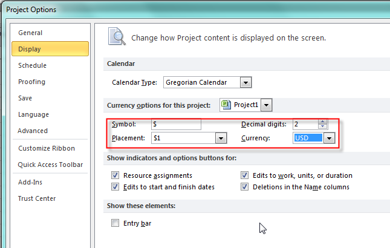Expand the Placement dropdown list
The height and width of the screenshot is (248, 390).
click(221, 139)
